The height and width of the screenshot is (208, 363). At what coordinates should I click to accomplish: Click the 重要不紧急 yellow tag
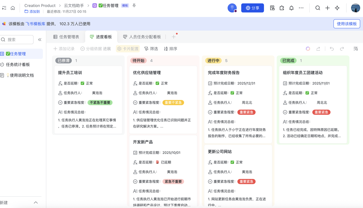pyautogui.click(x=173, y=102)
